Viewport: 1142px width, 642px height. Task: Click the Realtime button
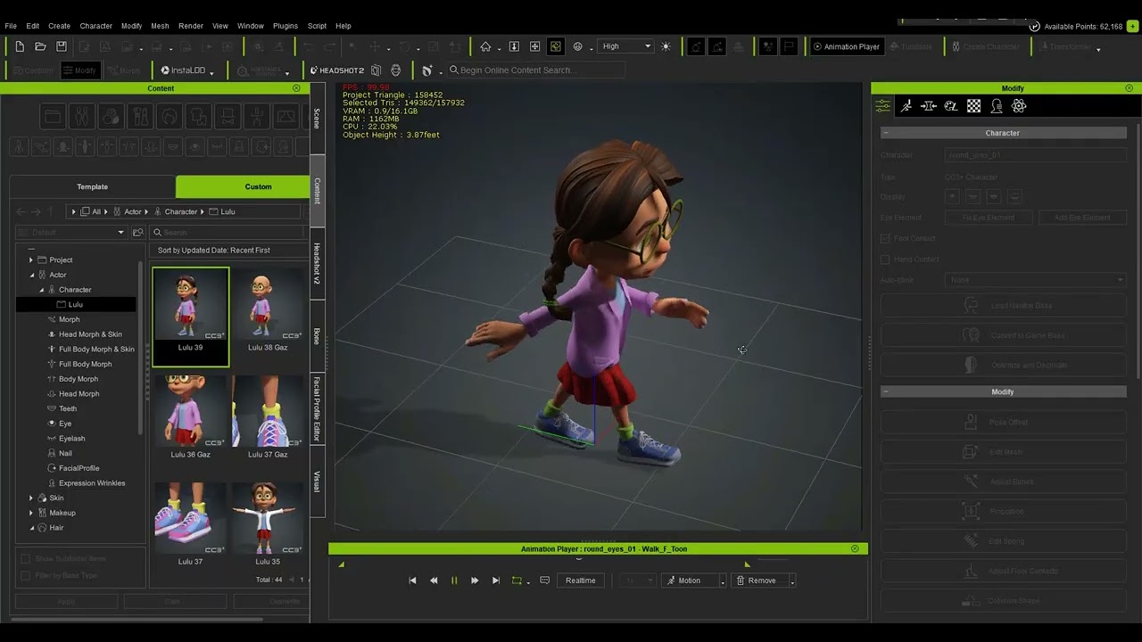[x=581, y=580]
